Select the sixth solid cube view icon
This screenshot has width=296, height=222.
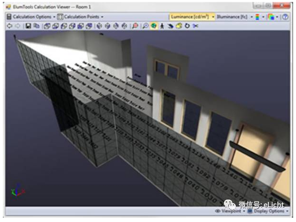pyautogui.click(x=89, y=26)
